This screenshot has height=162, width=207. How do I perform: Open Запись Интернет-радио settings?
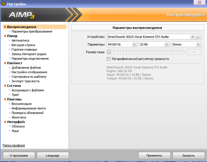coord(29,54)
